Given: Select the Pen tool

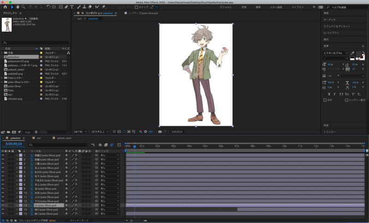Looking at the screenshot, I should tap(67, 7).
